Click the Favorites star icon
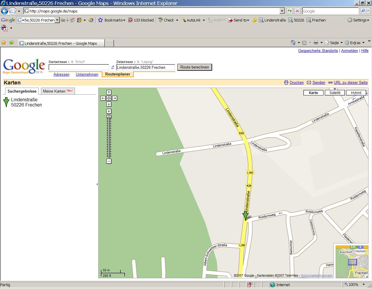Viewport: 372px width, 289px height. coord(3,43)
